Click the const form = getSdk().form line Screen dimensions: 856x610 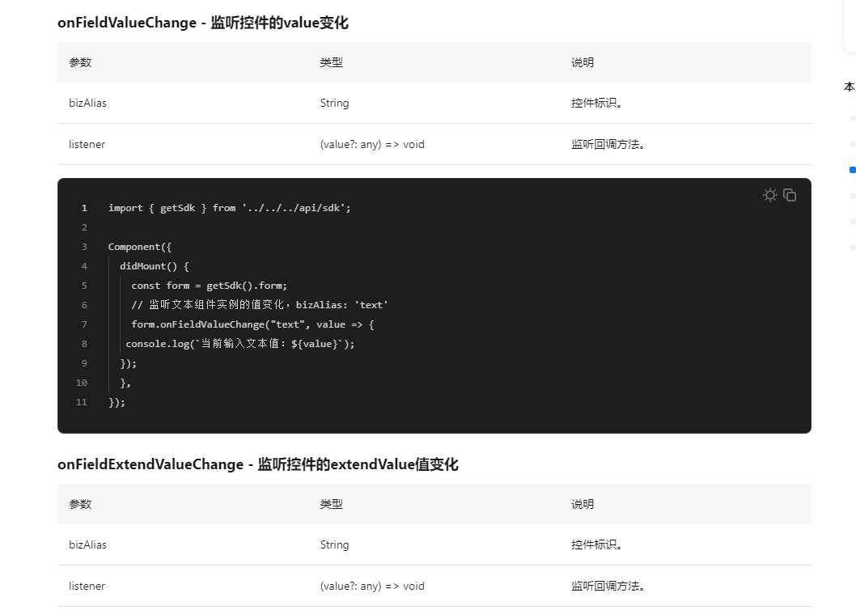pyautogui.click(x=209, y=286)
